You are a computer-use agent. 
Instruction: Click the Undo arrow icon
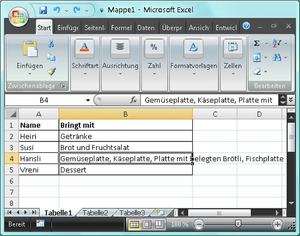pyautogui.click(x=57, y=10)
